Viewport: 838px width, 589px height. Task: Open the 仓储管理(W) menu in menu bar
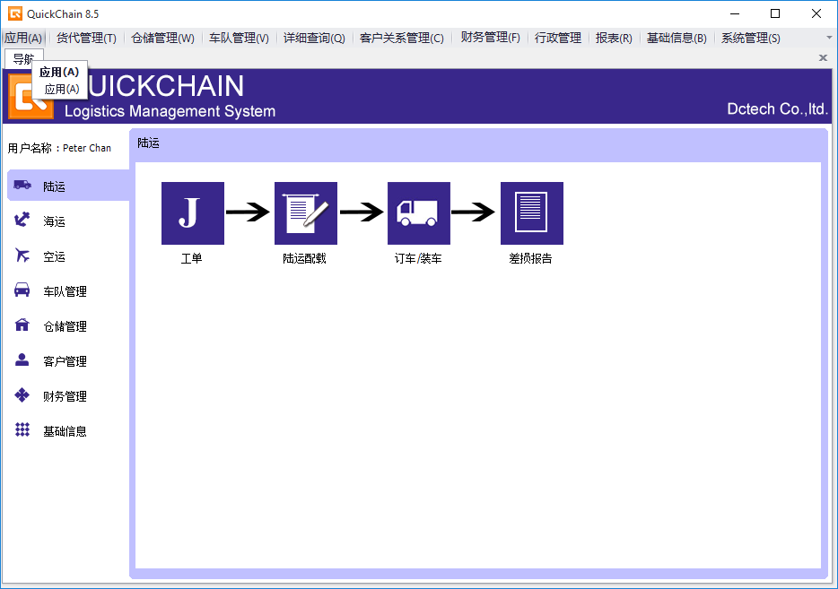tap(162, 38)
